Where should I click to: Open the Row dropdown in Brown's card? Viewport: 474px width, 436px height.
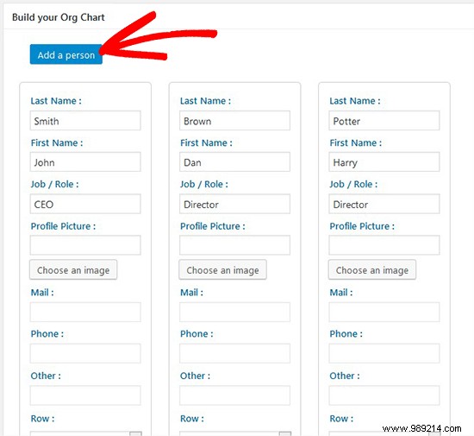(x=235, y=433)
